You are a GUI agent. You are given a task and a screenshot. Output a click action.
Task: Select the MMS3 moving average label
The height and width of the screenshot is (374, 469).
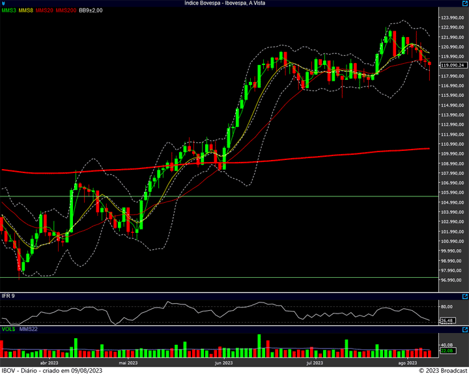(9, 11)
